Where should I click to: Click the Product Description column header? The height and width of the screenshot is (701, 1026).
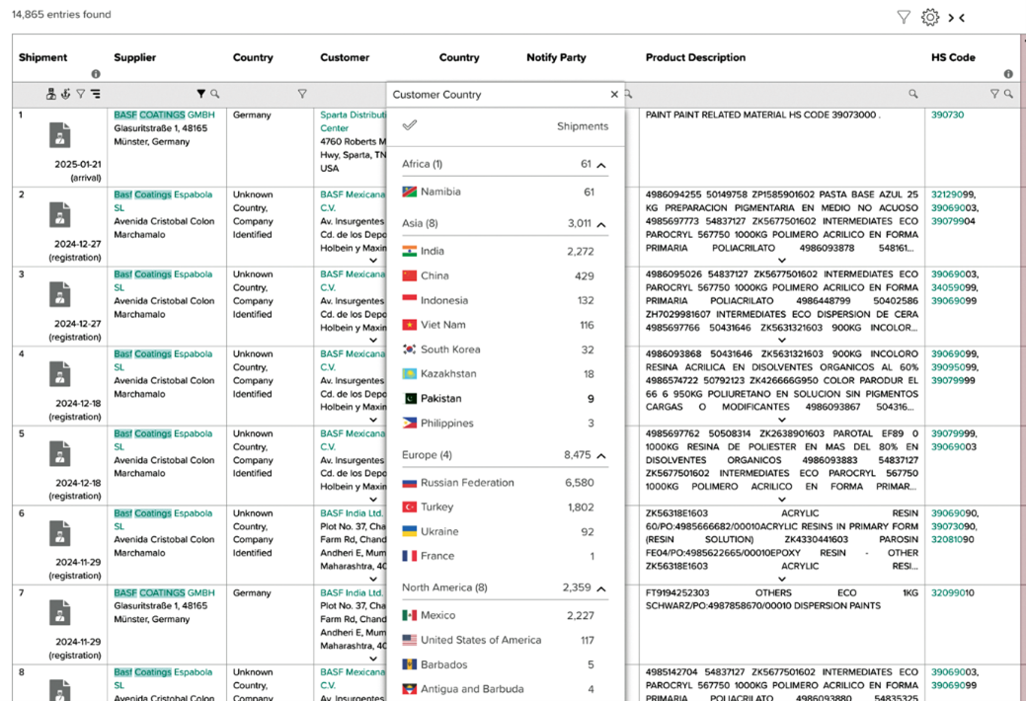tap(695, 57)
